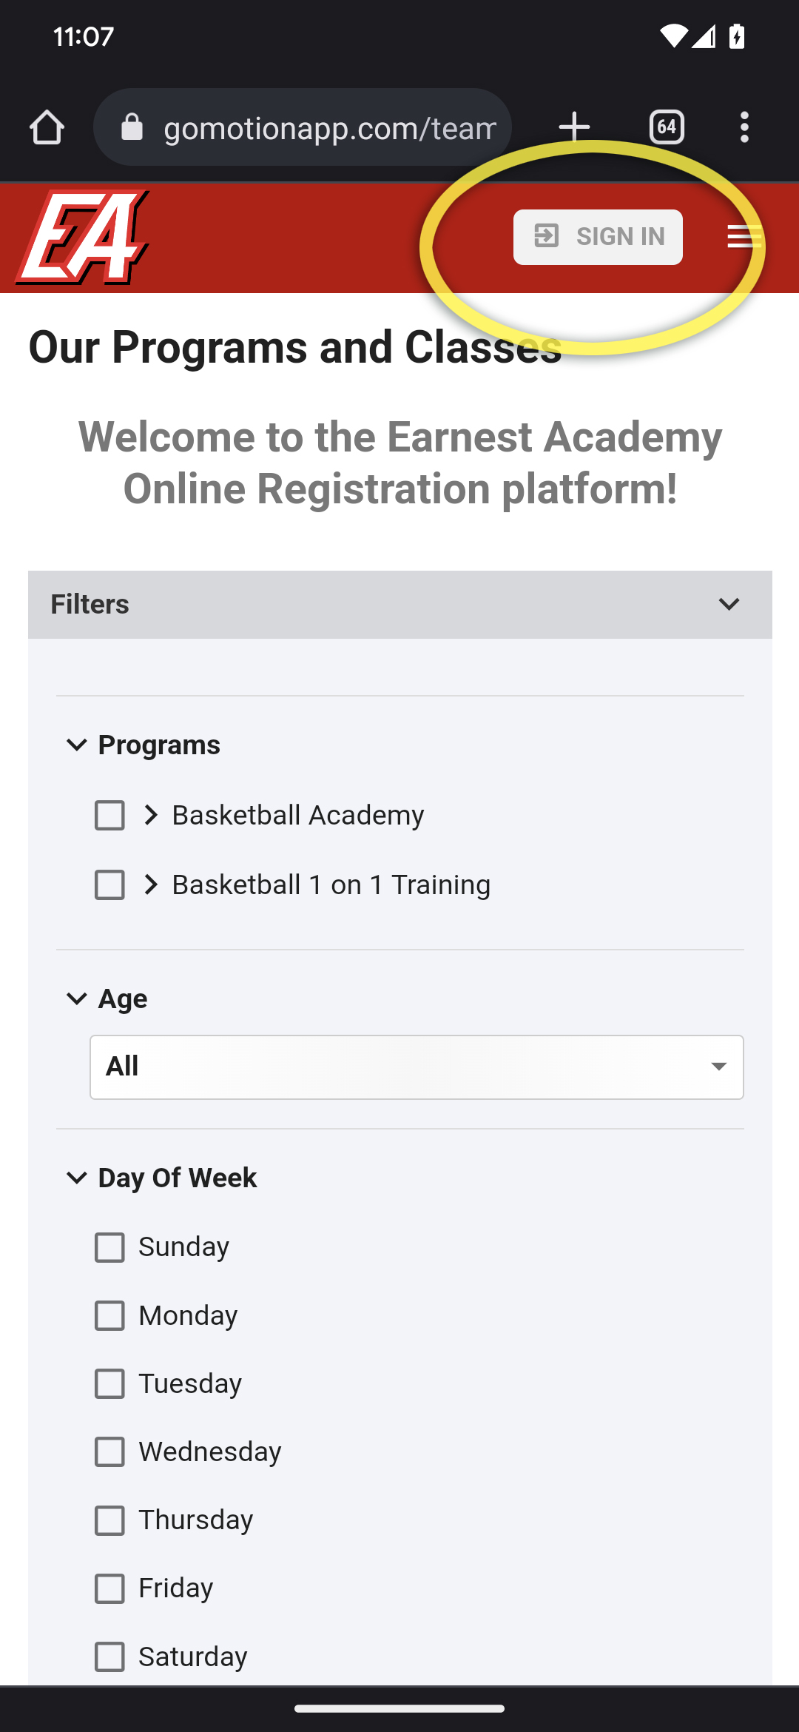Enable the Sunday checkbox

(109, 1248)
